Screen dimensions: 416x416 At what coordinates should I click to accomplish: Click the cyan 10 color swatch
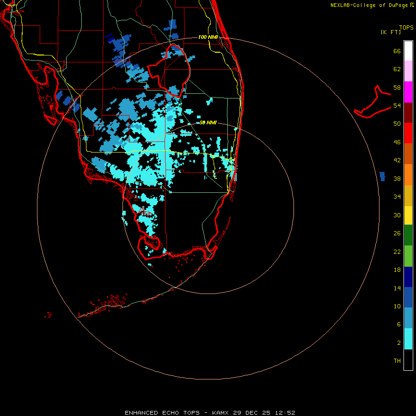tap(408, 339)
